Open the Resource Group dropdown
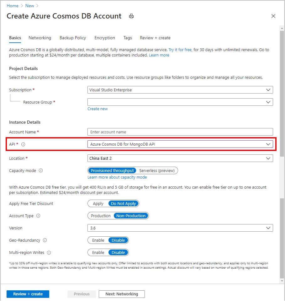The image size is (285, 301). [180, 102]
